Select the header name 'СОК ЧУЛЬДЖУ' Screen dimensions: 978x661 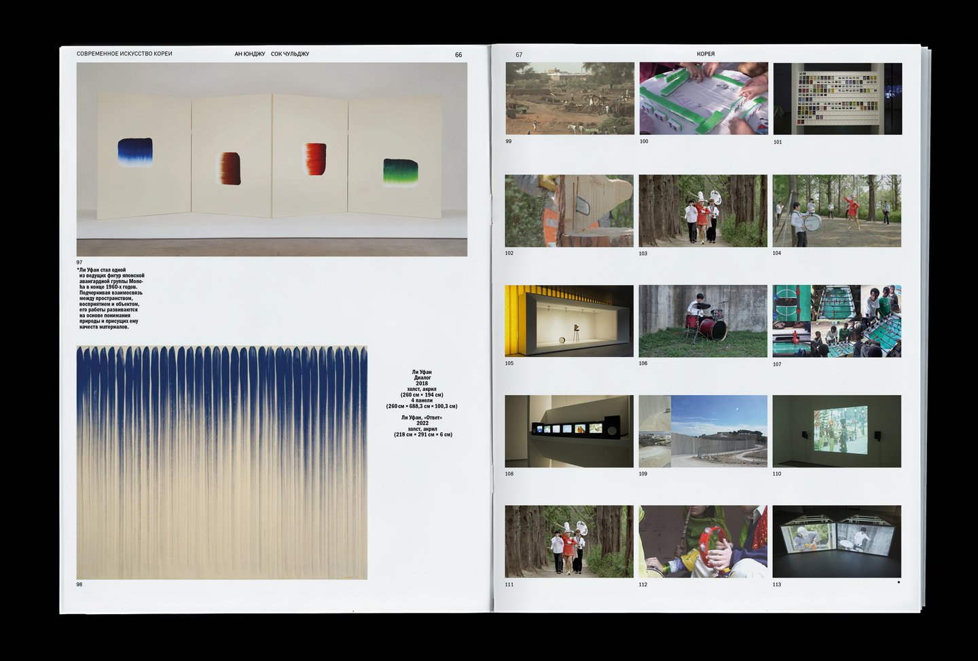tap(290, 54)
